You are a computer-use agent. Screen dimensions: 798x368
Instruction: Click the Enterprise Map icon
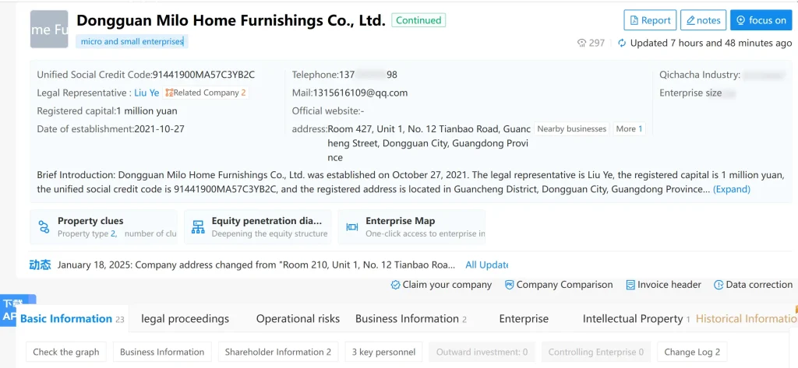click(351, 226)
